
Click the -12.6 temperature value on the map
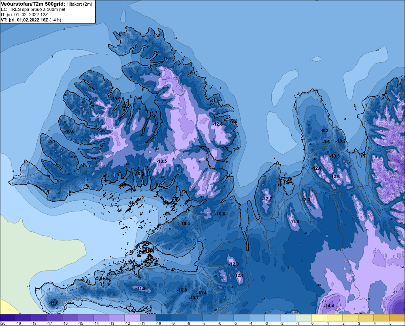point(335,177)
